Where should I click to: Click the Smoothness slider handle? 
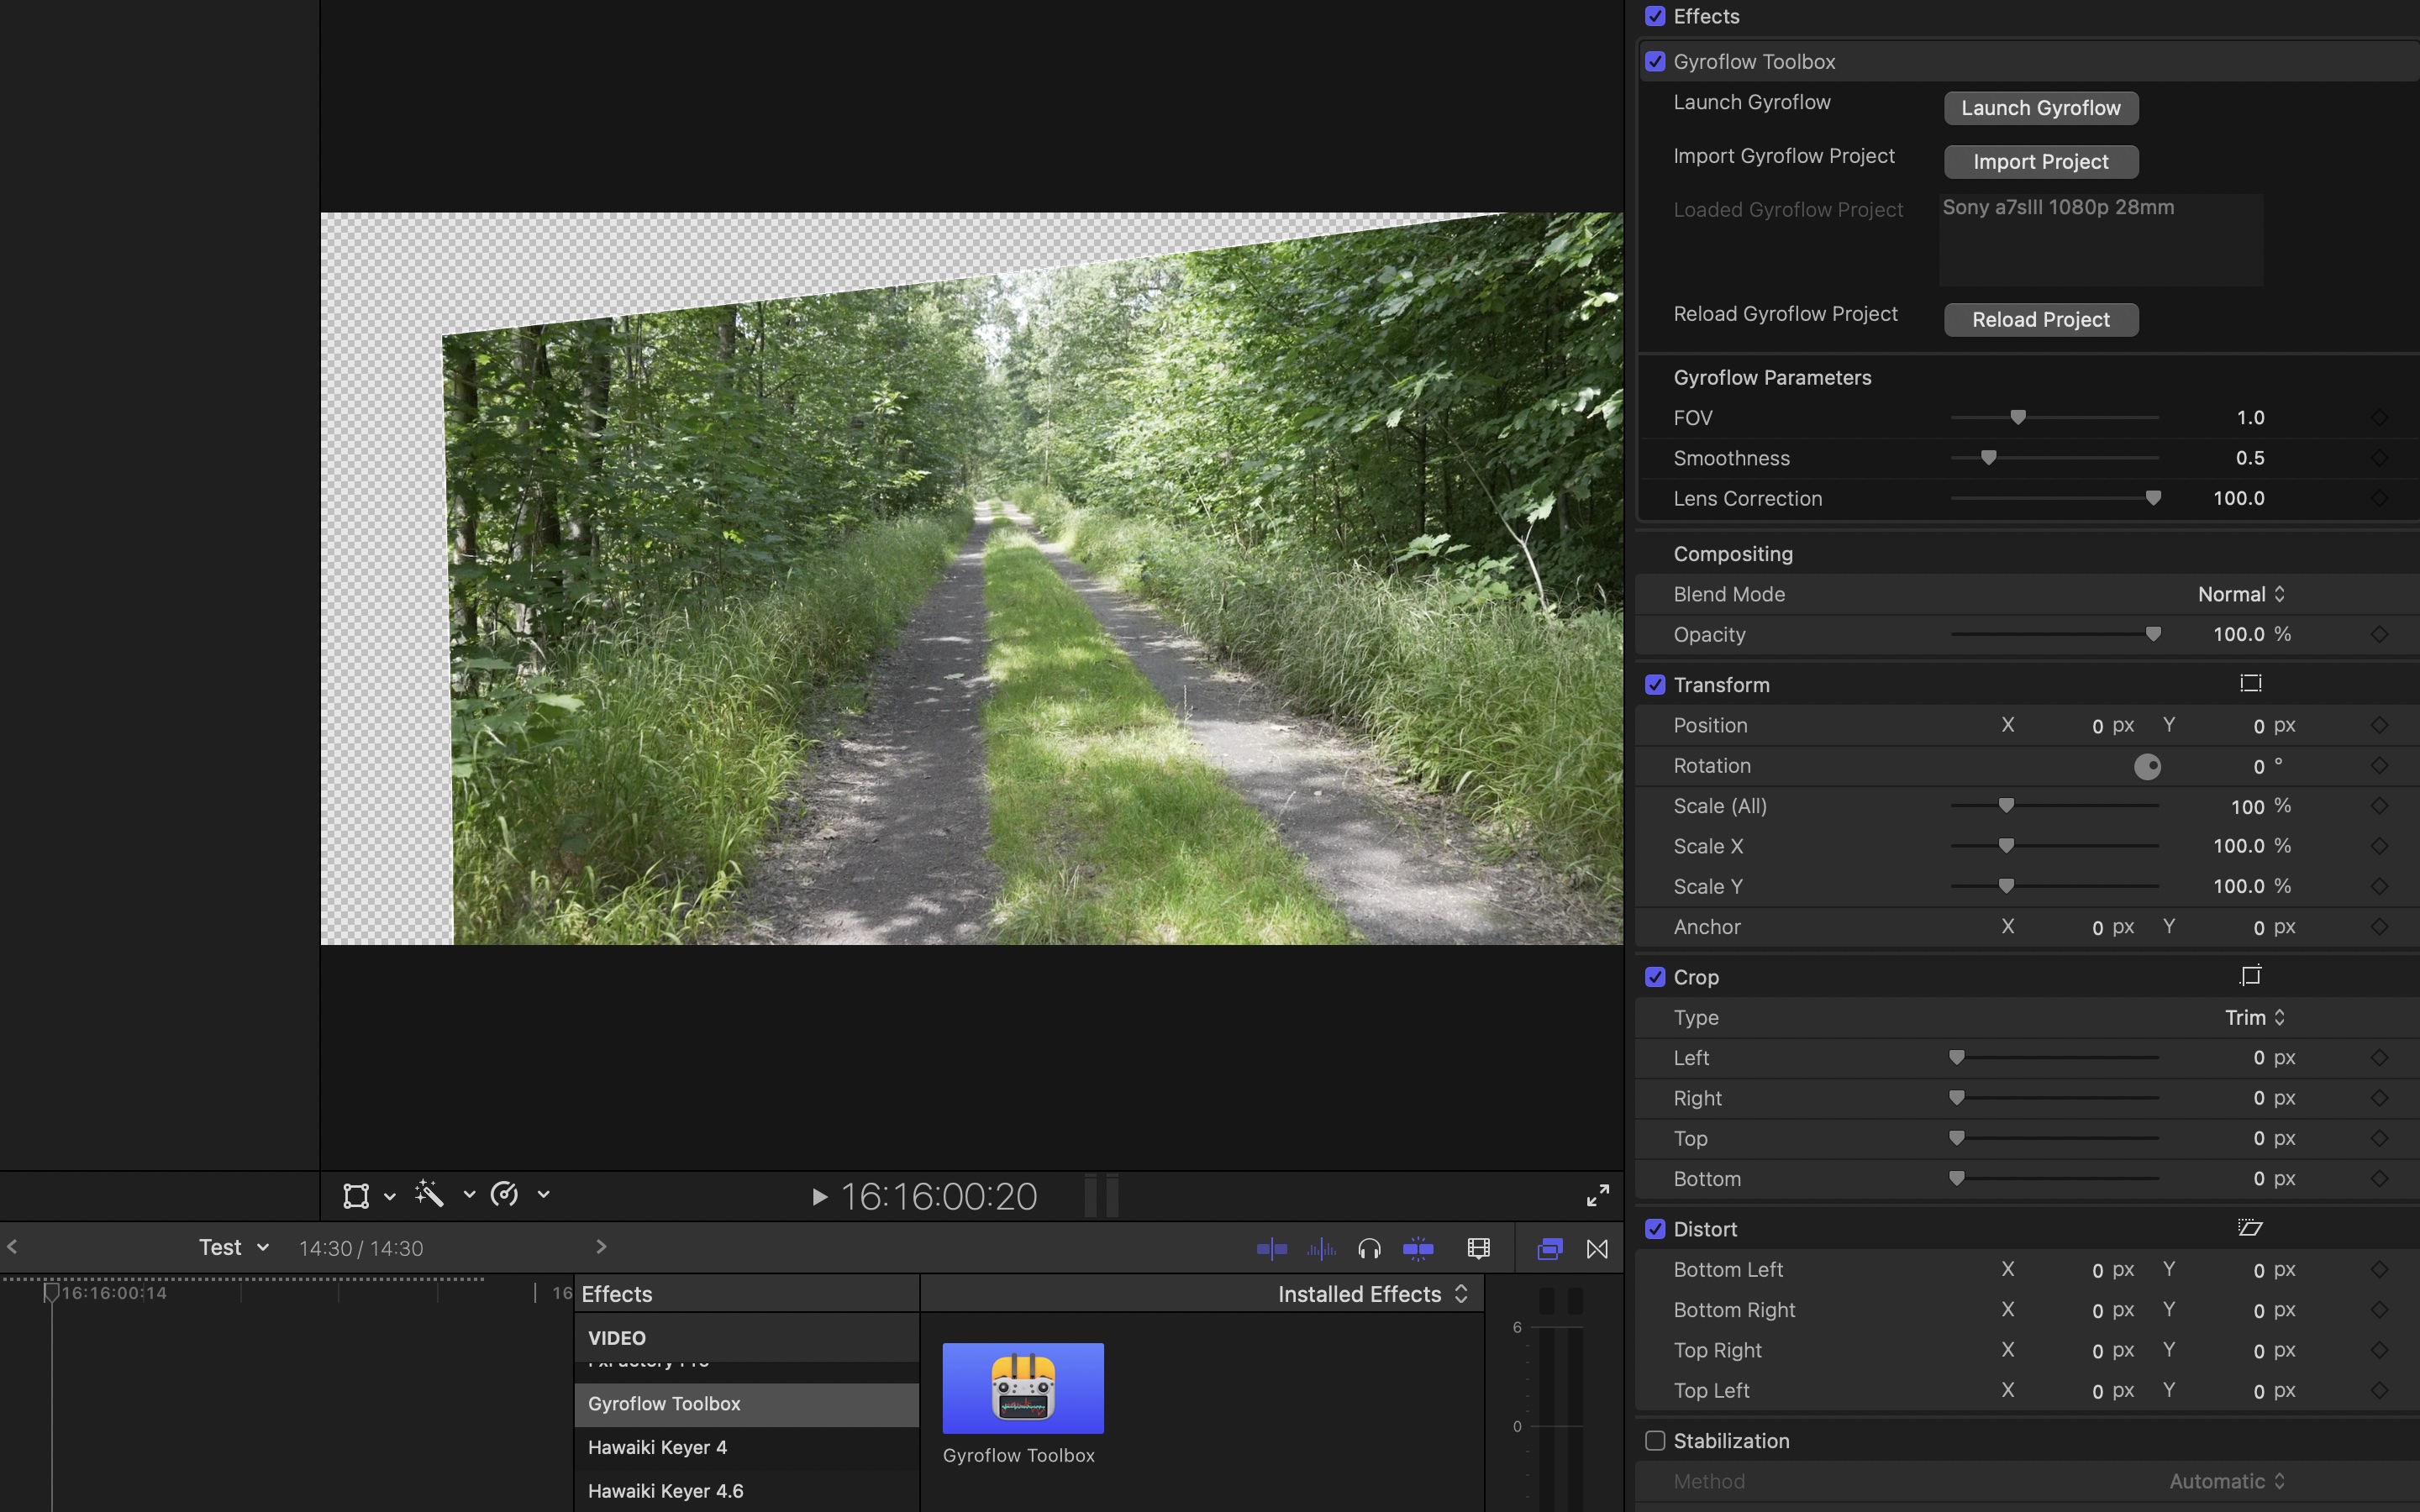pos(1989,458)
